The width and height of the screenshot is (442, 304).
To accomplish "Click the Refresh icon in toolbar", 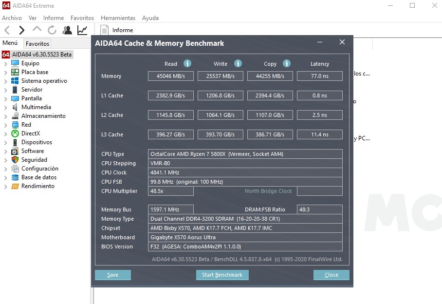I will (52, 30).
